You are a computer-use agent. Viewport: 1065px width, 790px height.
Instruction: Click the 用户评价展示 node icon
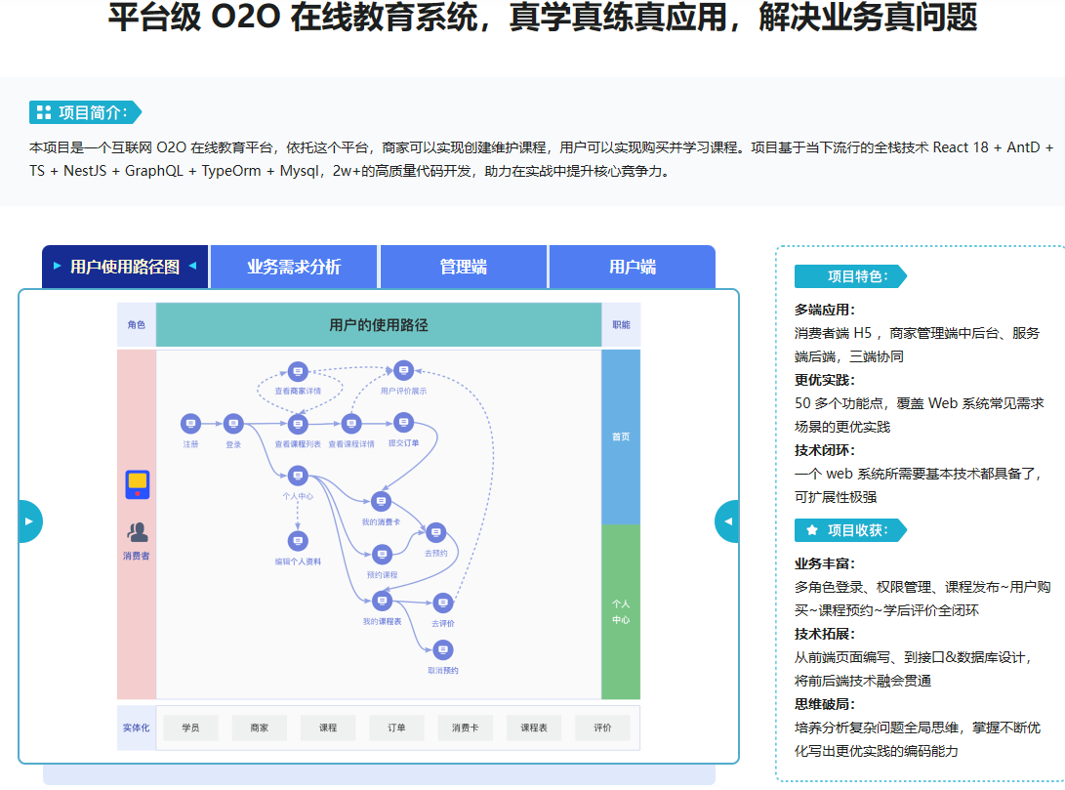403,370
